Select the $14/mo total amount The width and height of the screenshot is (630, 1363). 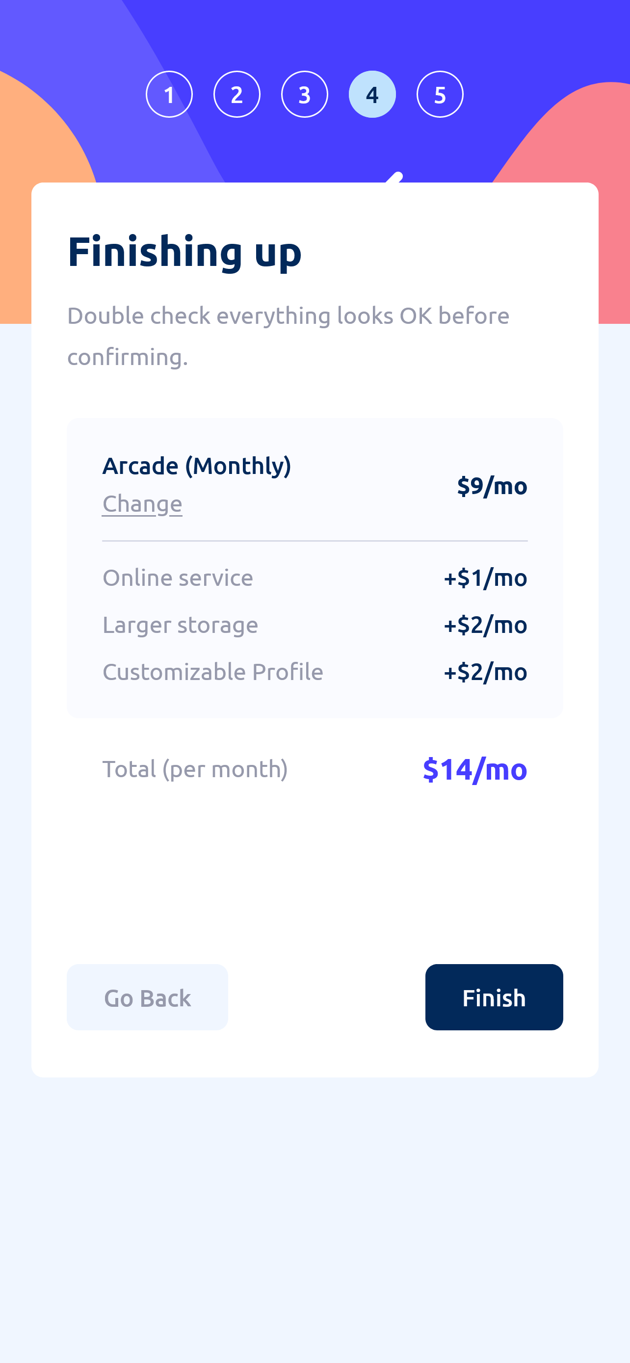tap(475, 769)
